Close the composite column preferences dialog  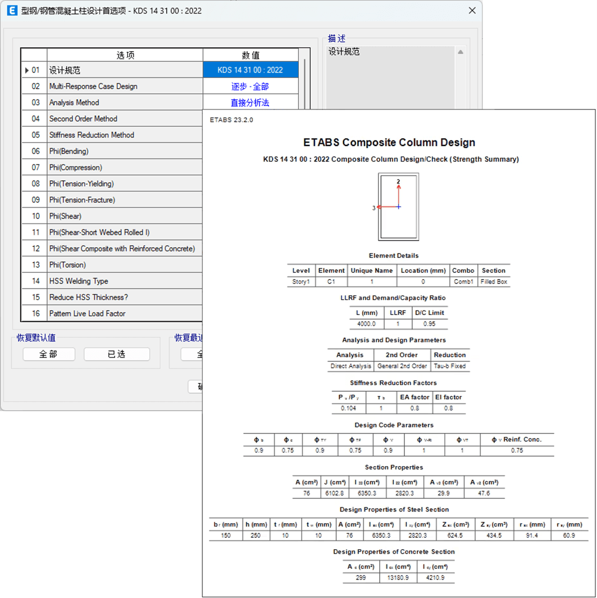(x=472, y=11)
